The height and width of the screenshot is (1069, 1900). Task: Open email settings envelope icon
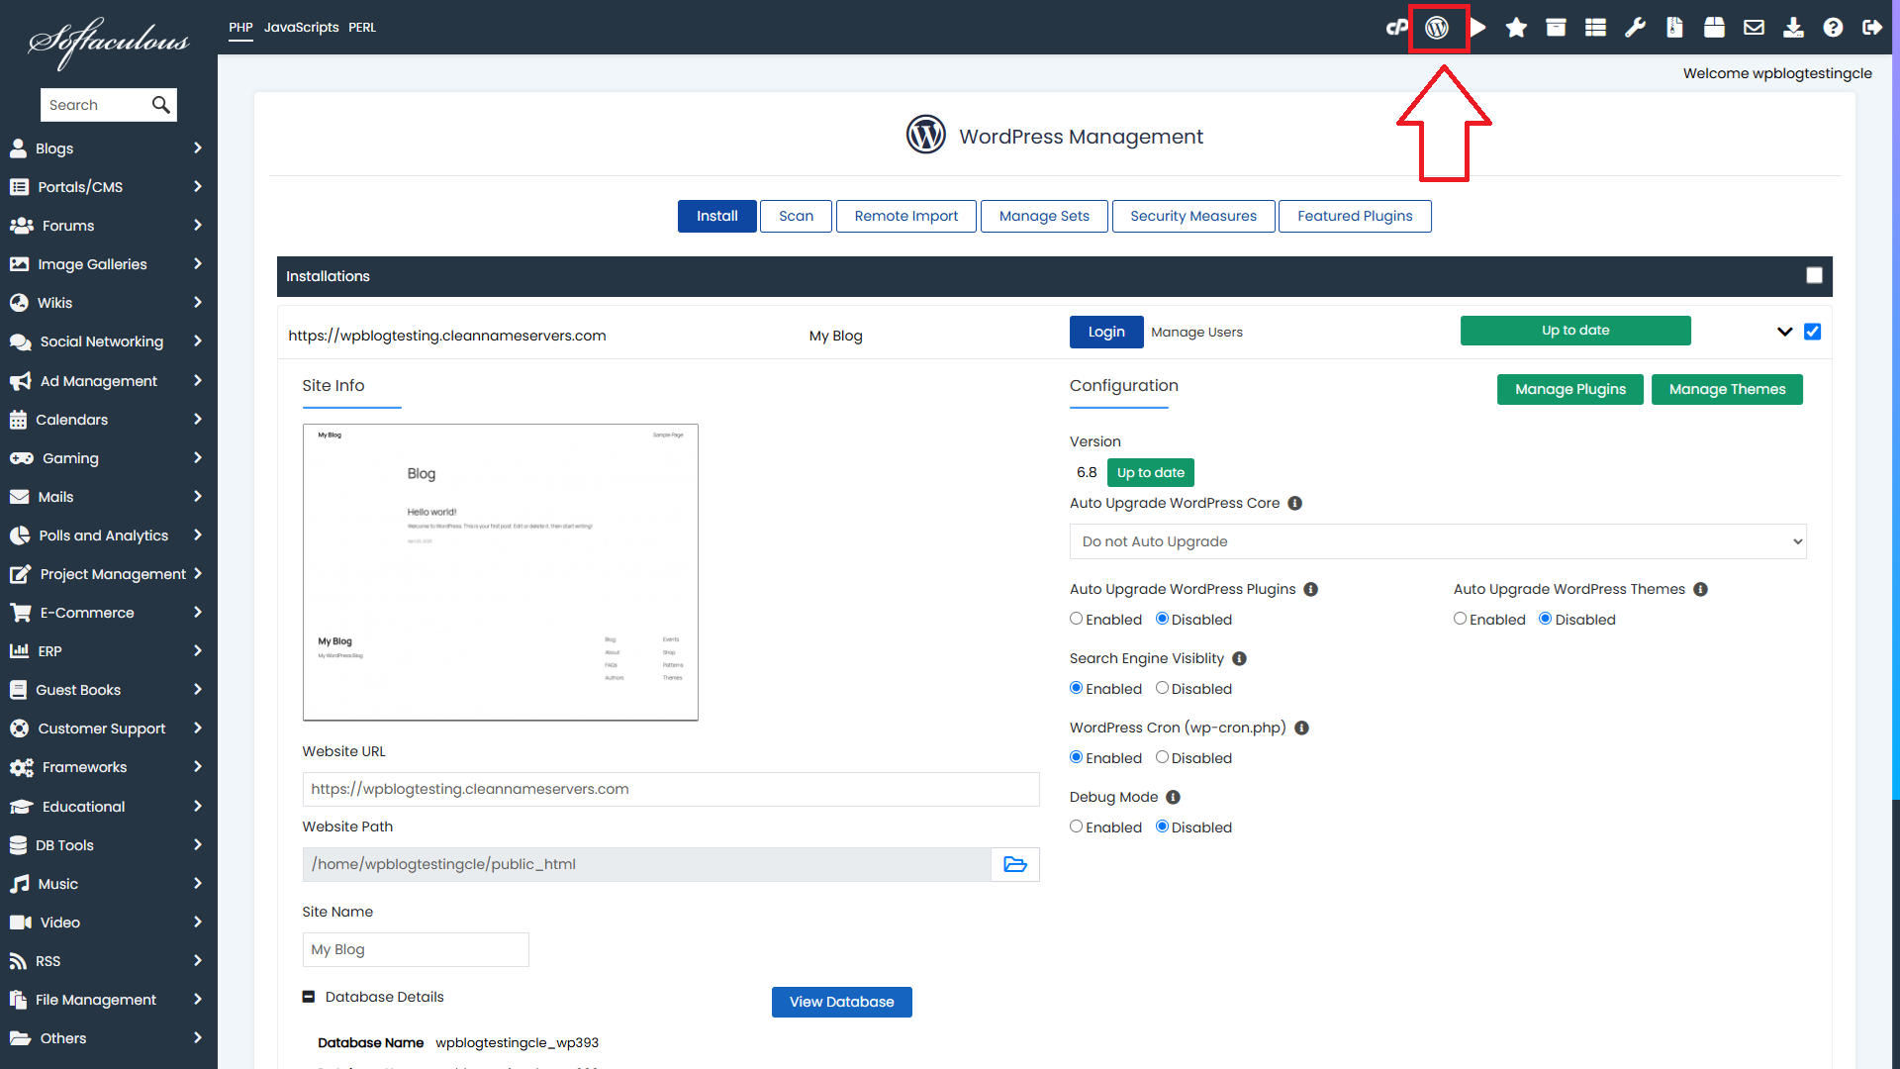point(1754,28)
